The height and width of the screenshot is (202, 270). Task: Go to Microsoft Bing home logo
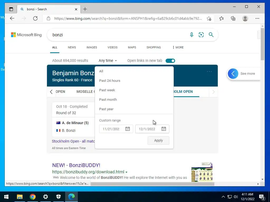point(26,35)
